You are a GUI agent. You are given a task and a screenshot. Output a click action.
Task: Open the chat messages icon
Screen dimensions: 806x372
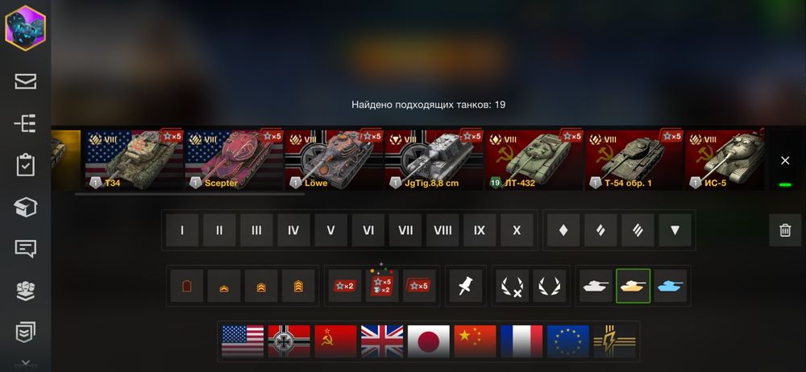[x=25, y=249]
